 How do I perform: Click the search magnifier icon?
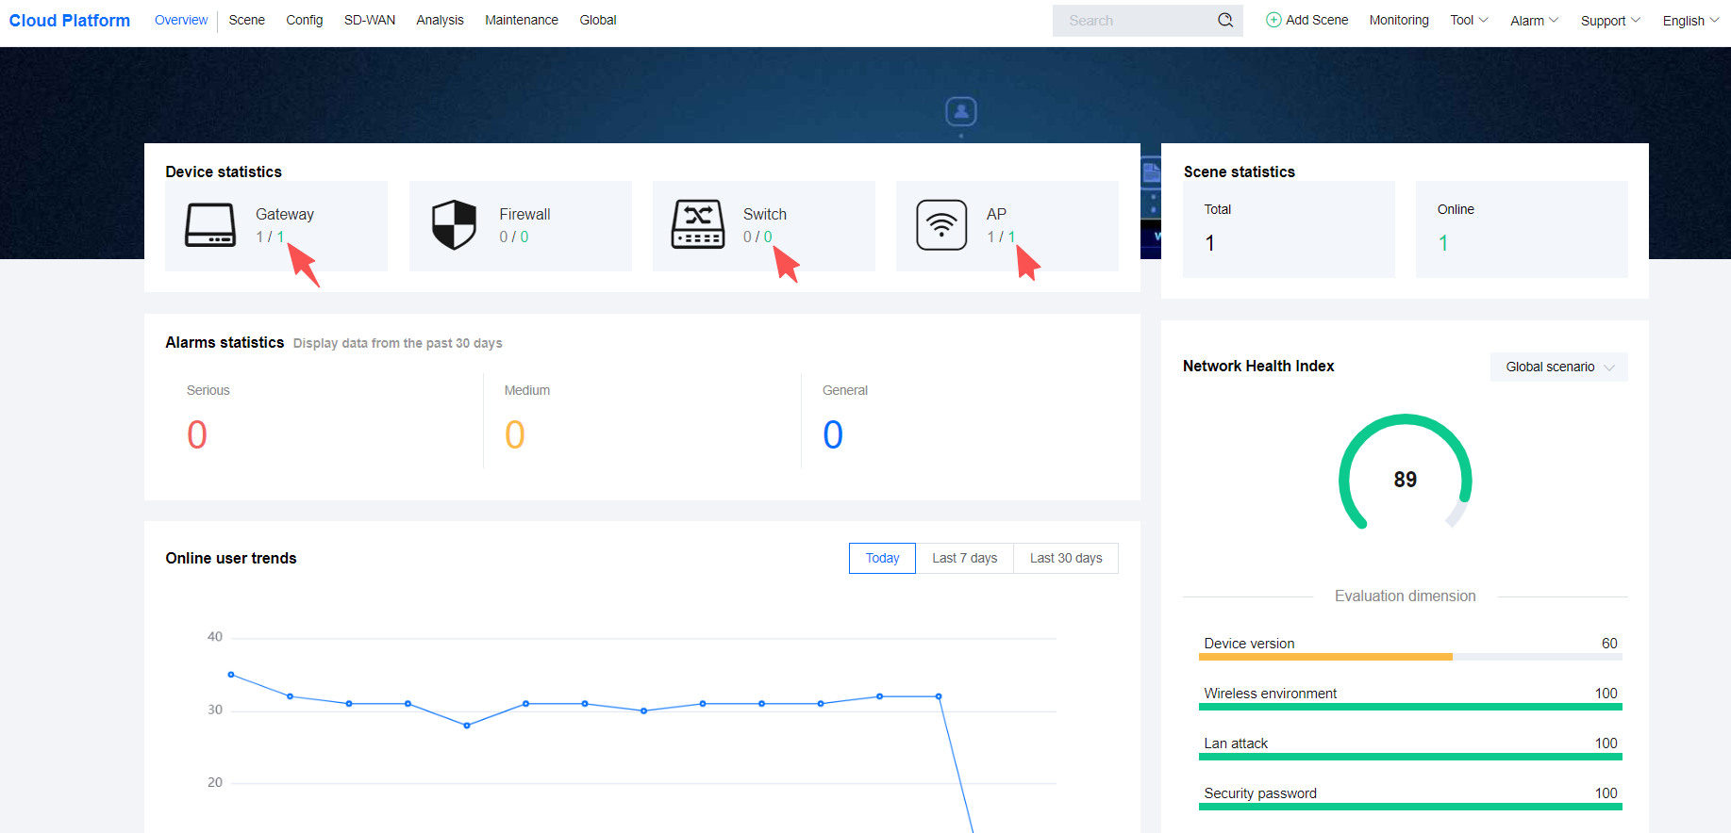tap(1225, 20)
